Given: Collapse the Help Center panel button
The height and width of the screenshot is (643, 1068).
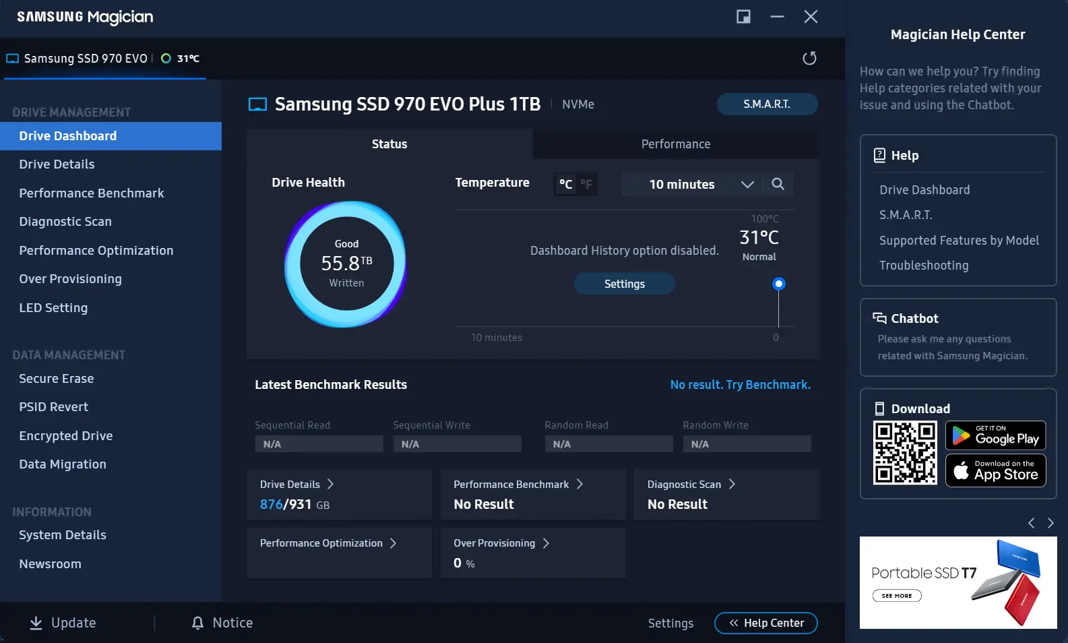Looking at the screenshot, I should pos(766,623).
